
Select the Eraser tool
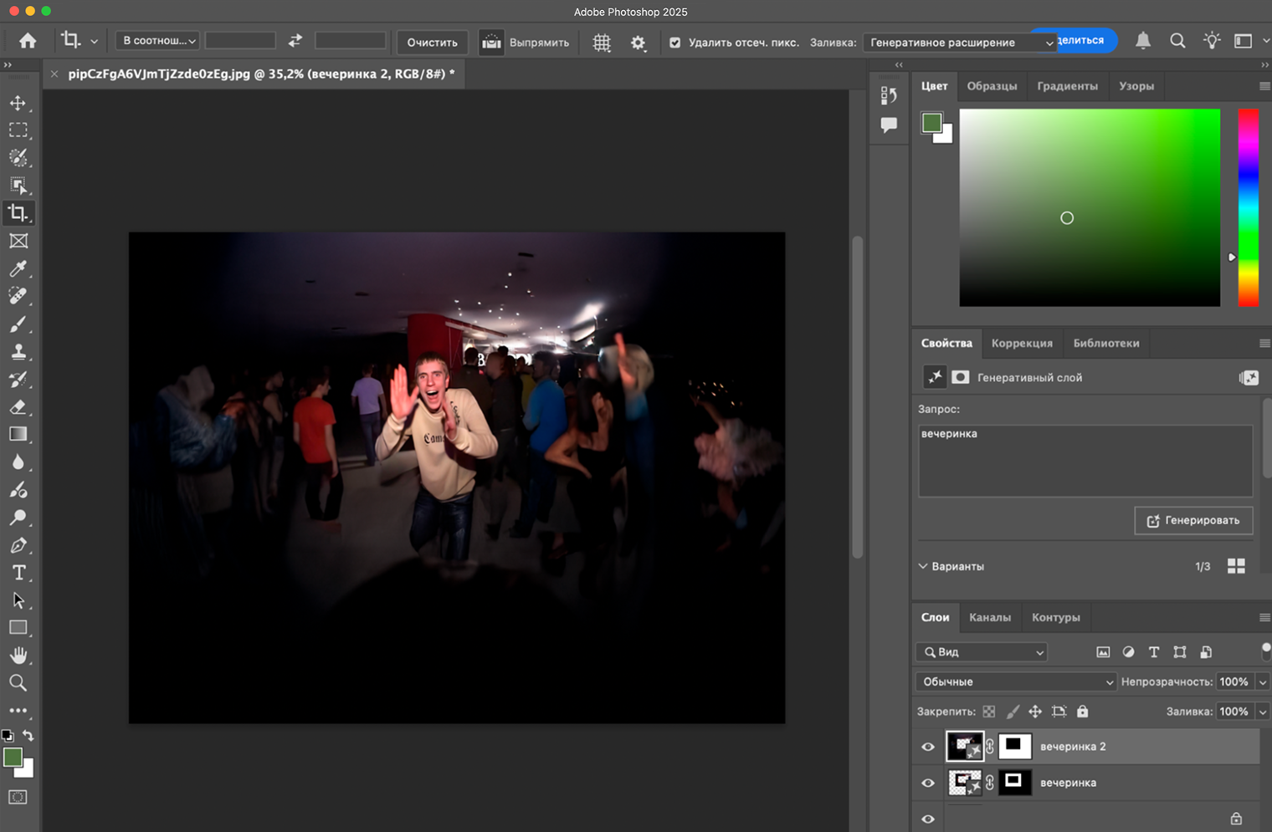click(18, 406)
